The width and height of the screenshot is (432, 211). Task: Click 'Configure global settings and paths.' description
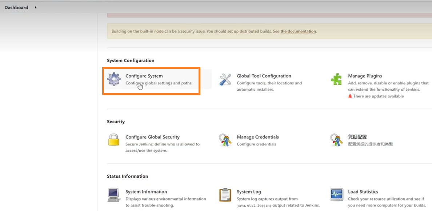click(x=159, y=83)
